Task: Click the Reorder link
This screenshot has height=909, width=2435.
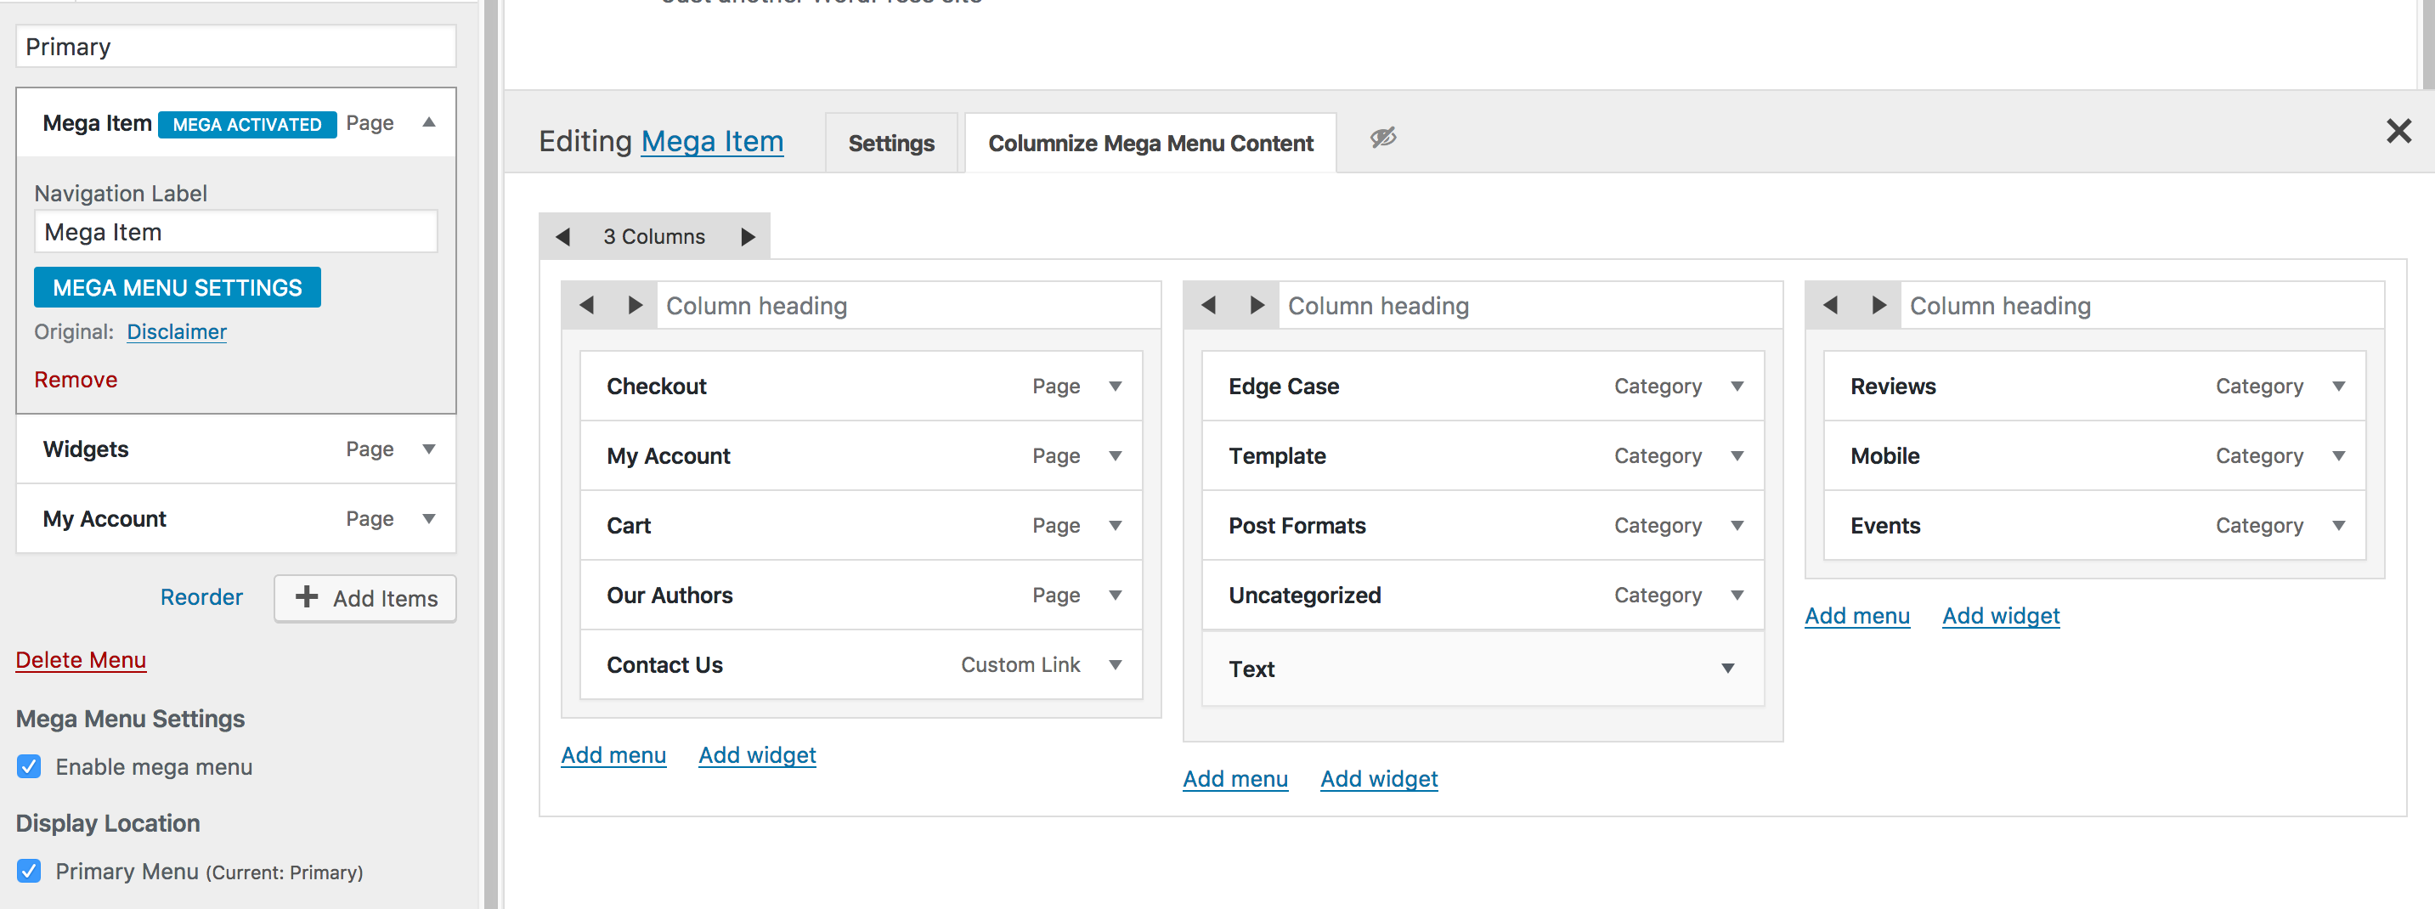Action: 201,597
